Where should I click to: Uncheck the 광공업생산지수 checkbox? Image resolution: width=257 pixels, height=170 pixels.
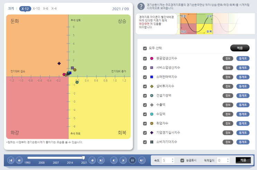point(145,59)
